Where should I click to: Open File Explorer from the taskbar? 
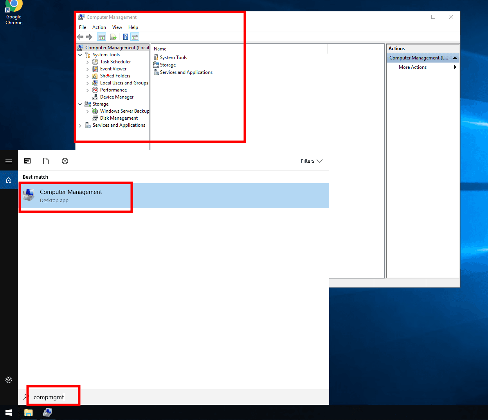pyautogui.click(x=29, y=413)
